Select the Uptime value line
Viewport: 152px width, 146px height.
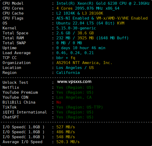pos(81,48)
